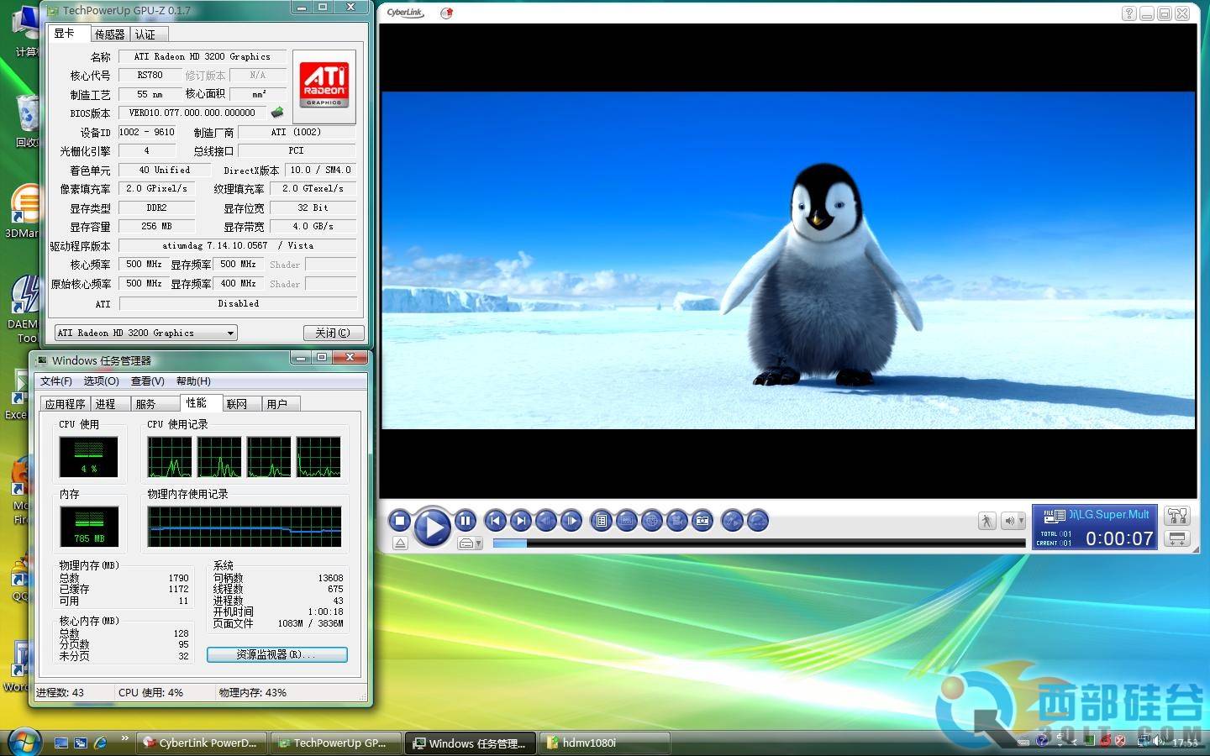Open the PowerDVD menu list icon
1210x756 pixels.
click(x=601, y=521)
